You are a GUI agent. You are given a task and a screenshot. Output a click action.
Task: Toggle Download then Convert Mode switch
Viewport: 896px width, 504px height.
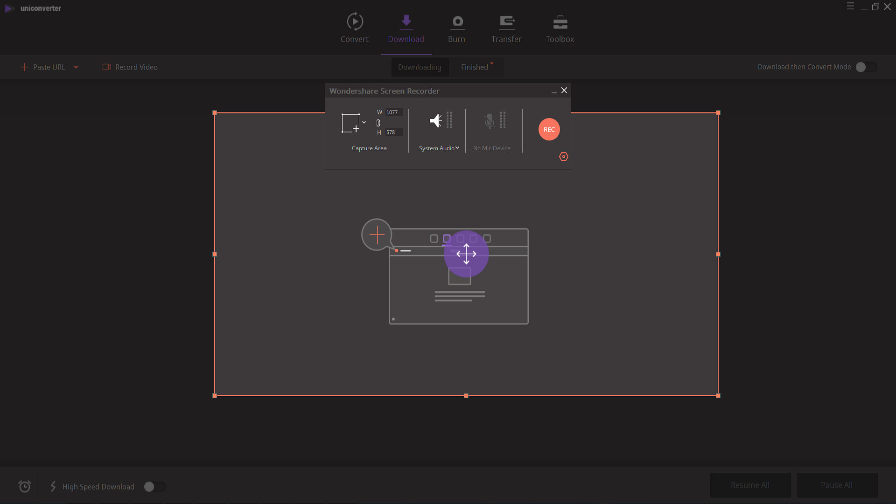(x=866, y=67)
